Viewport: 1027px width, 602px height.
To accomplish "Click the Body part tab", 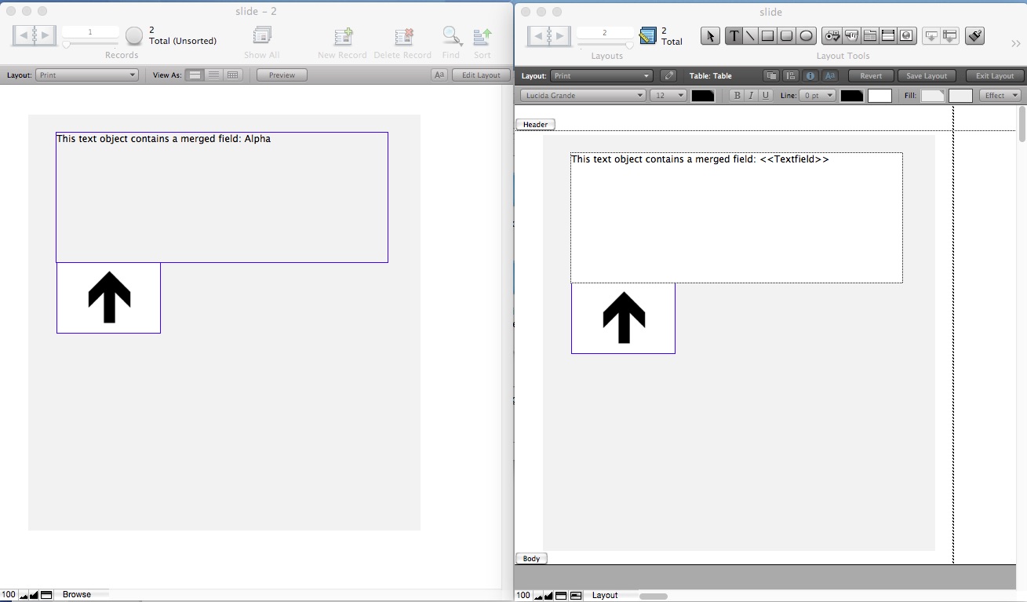I will pos(531,559).
